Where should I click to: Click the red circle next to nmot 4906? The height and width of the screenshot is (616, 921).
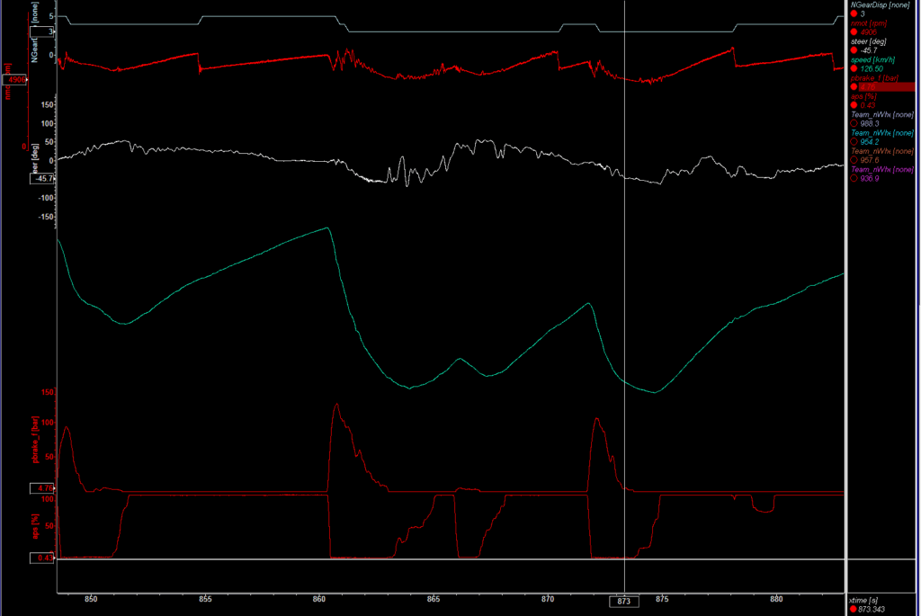[854, 32]
